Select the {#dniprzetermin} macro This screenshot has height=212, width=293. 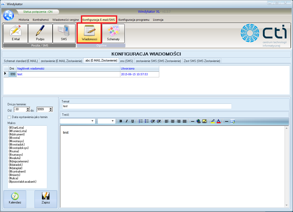[19, 161]
